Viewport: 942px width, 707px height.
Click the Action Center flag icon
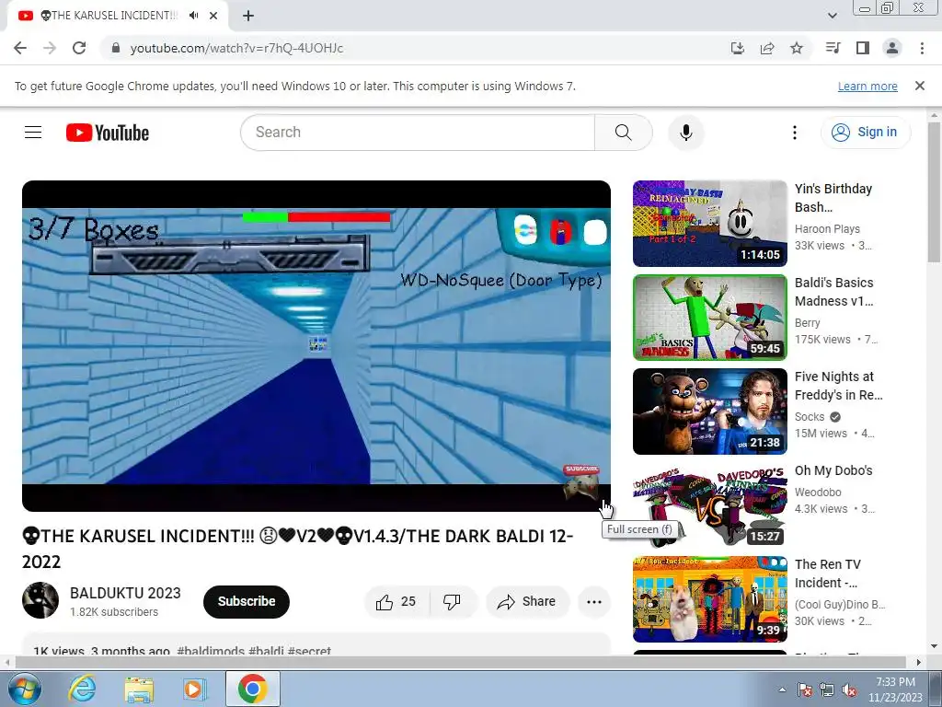click(805, 690)
